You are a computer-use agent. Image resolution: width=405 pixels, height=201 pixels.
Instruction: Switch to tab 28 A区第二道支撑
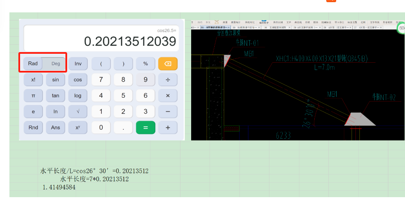pos(337,28)
